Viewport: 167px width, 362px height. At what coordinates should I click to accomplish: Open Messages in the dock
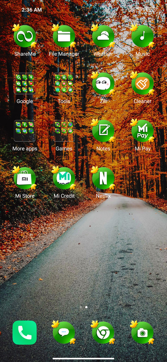click(x=64, y=333)
